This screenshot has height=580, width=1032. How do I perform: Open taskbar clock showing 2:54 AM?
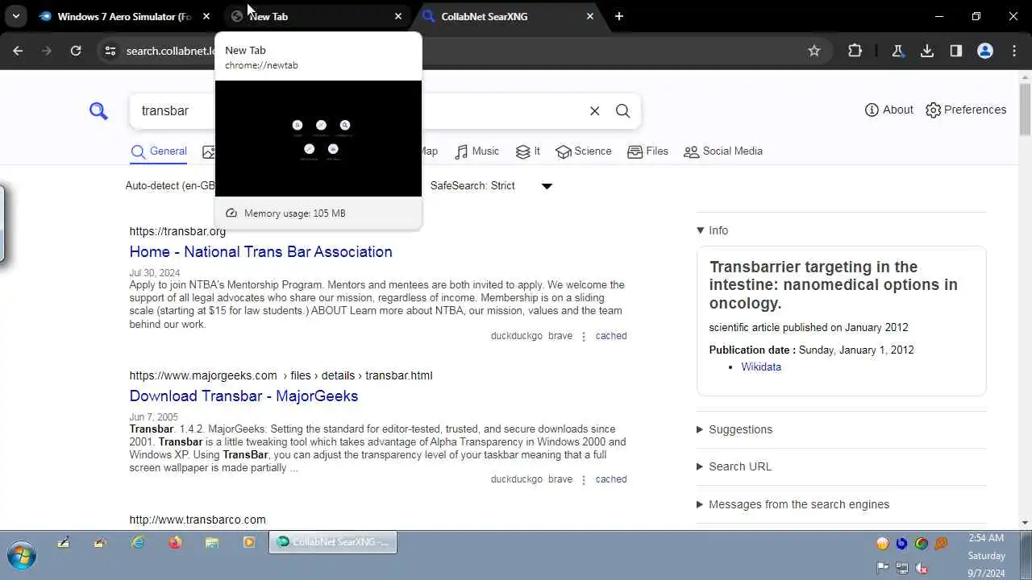point(986,556)
